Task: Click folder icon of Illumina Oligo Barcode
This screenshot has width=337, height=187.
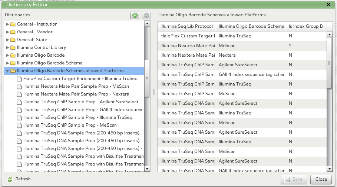Action: 13,55
